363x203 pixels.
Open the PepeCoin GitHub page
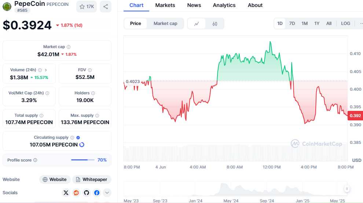(87, 193)
